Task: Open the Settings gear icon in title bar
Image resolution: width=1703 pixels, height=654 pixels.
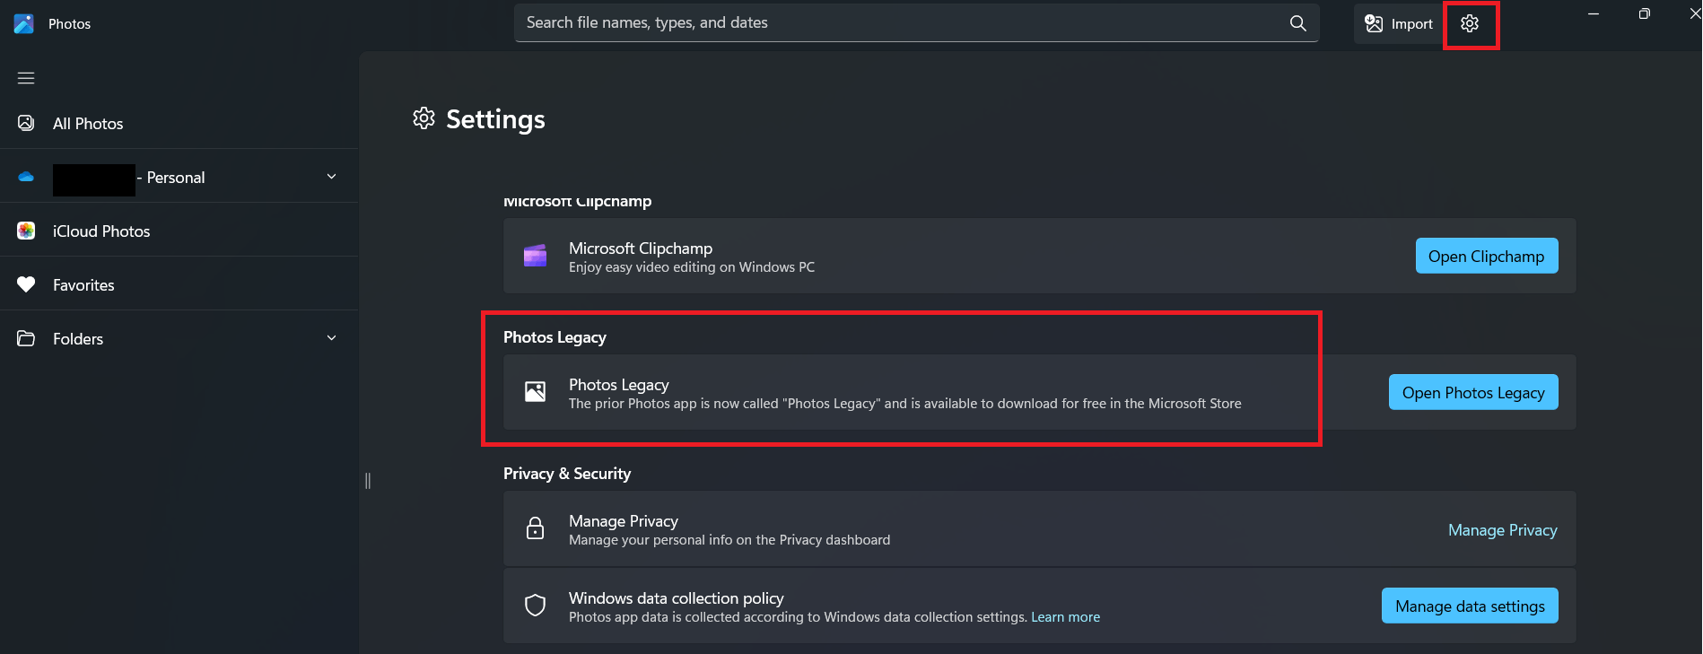Action: click(1470, 23)
